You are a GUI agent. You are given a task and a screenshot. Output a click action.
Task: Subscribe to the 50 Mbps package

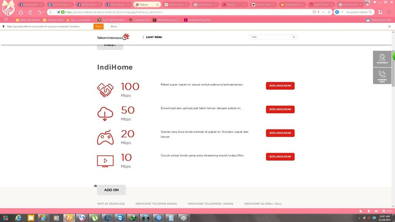coord(280,109)
